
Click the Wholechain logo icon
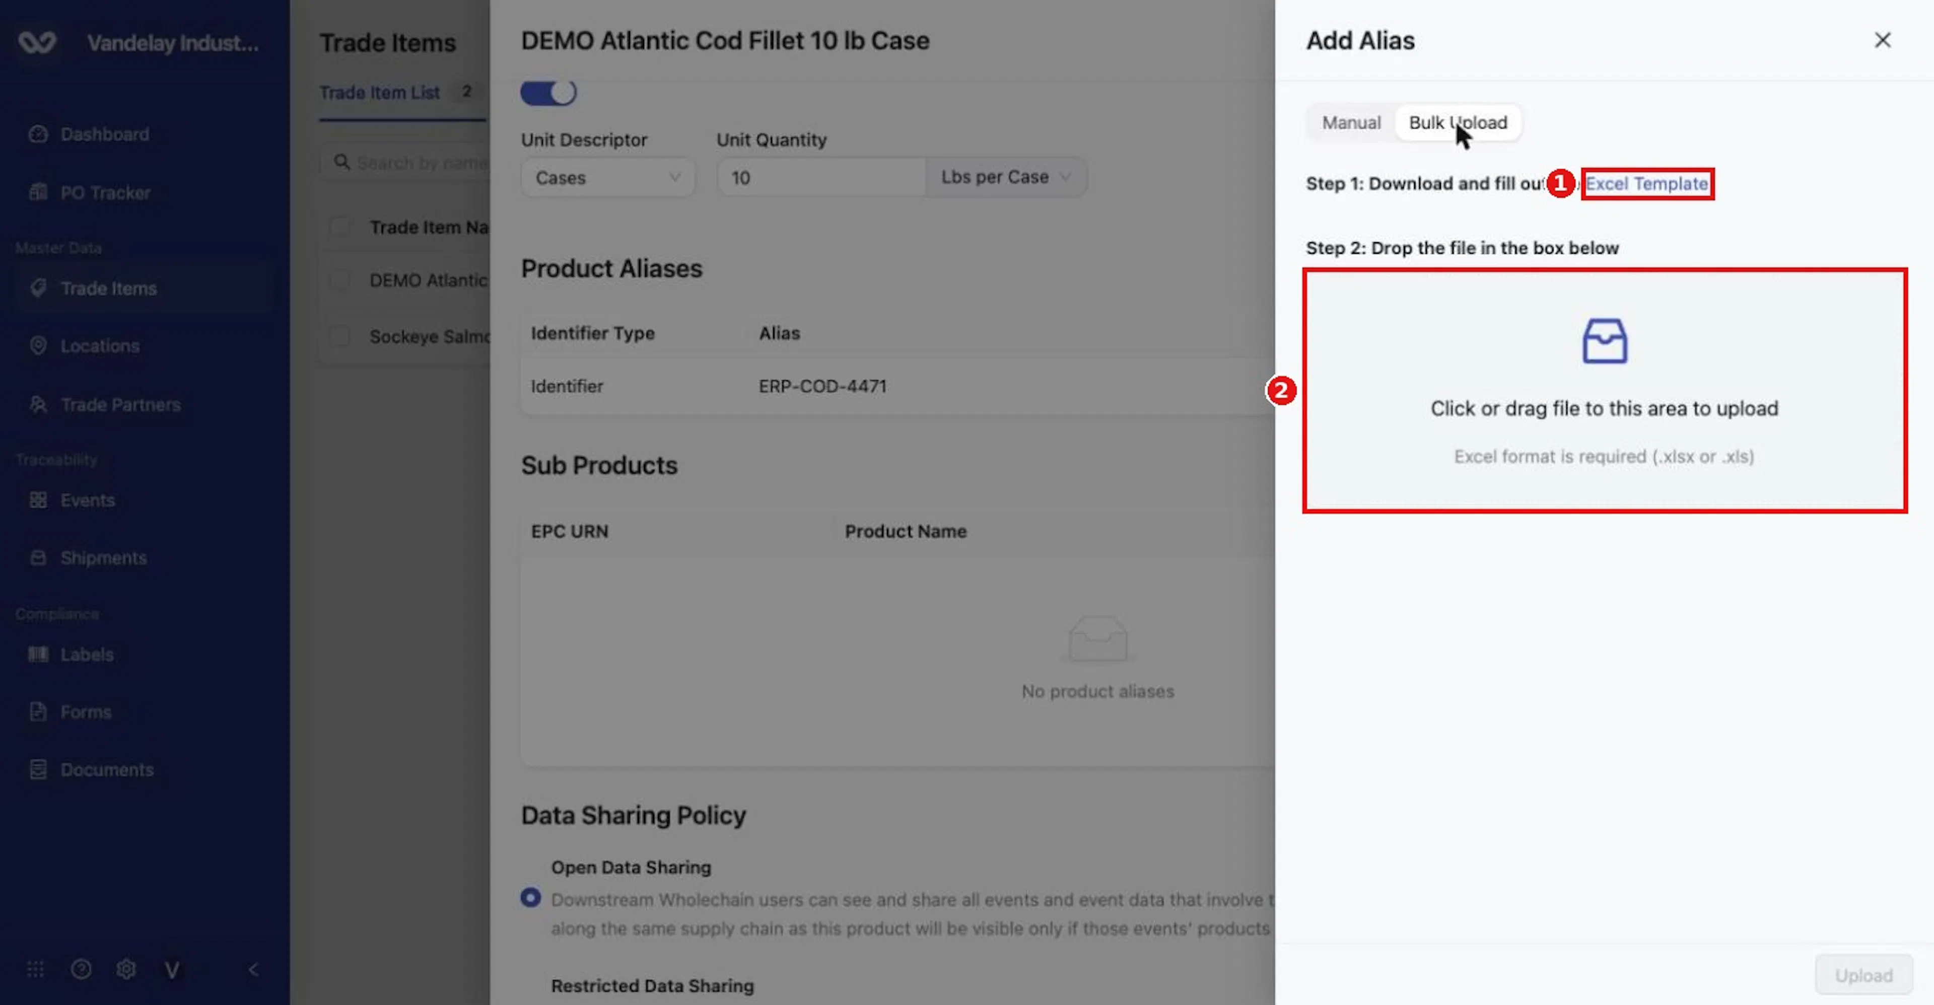(37, 43)
